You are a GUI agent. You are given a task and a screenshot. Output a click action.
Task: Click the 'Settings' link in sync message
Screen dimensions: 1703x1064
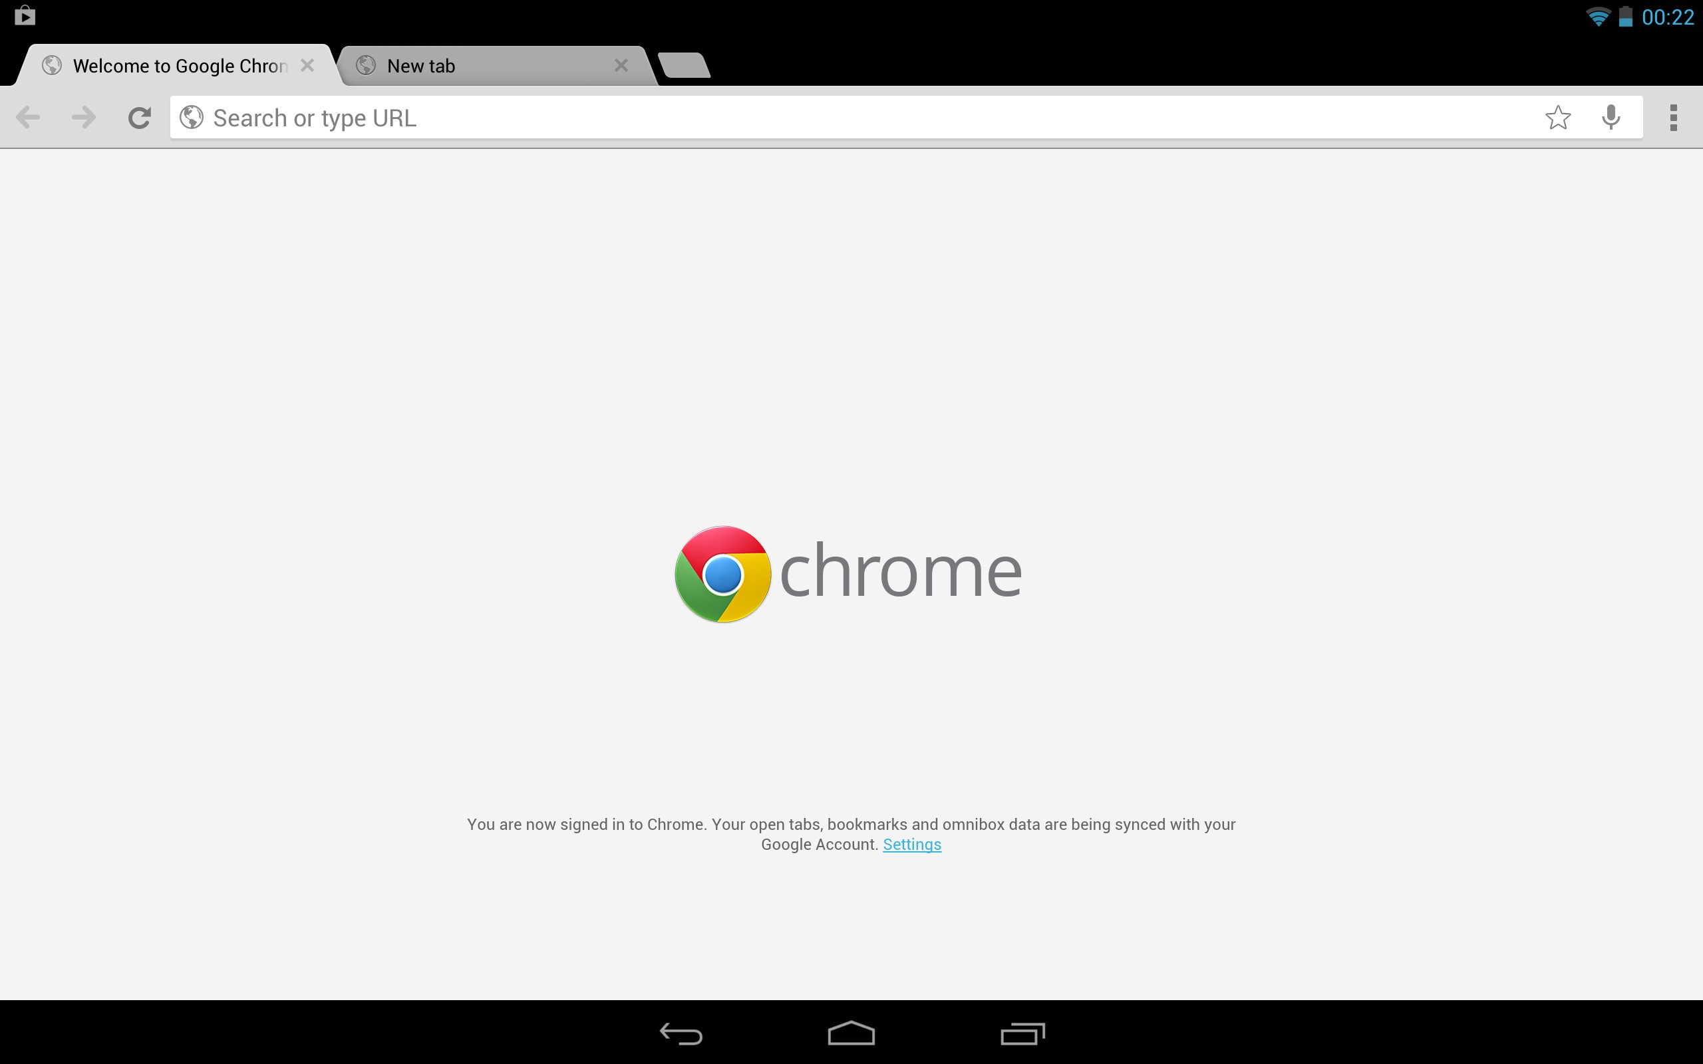pos(912,845)
